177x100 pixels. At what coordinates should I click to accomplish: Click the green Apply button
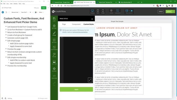click(x=76, y=89)
